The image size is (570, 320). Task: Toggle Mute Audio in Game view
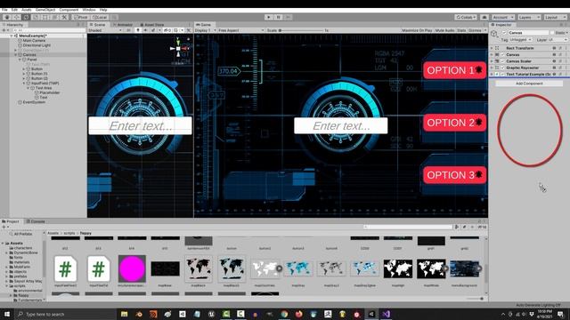(x=445, y=30)
